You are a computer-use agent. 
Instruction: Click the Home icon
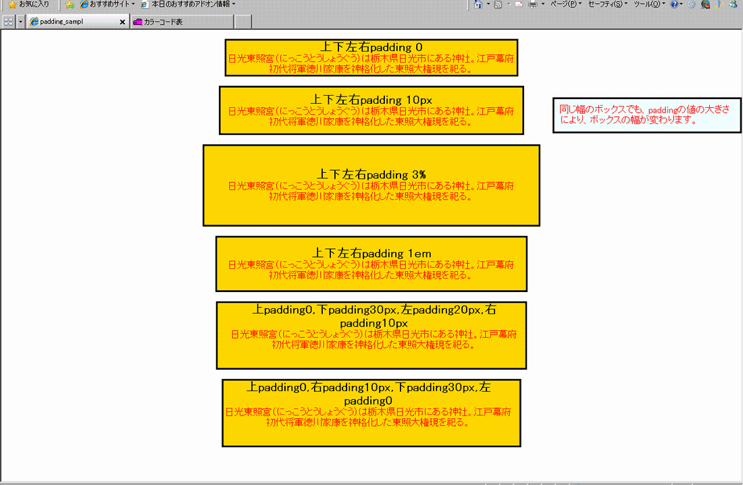tap(478, 4)
